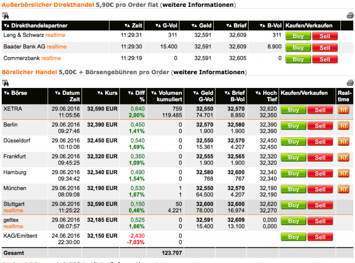Open München realtime RT icon
This screenshot has height=263, width=355.
343,189
